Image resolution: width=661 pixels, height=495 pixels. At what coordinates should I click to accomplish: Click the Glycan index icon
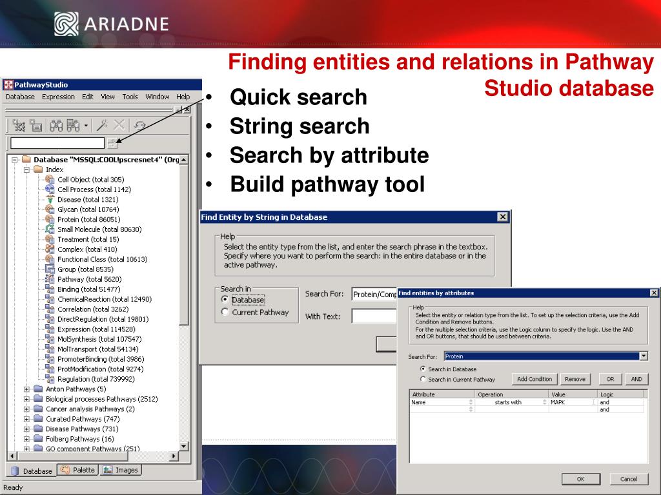(x=50, y=209)
